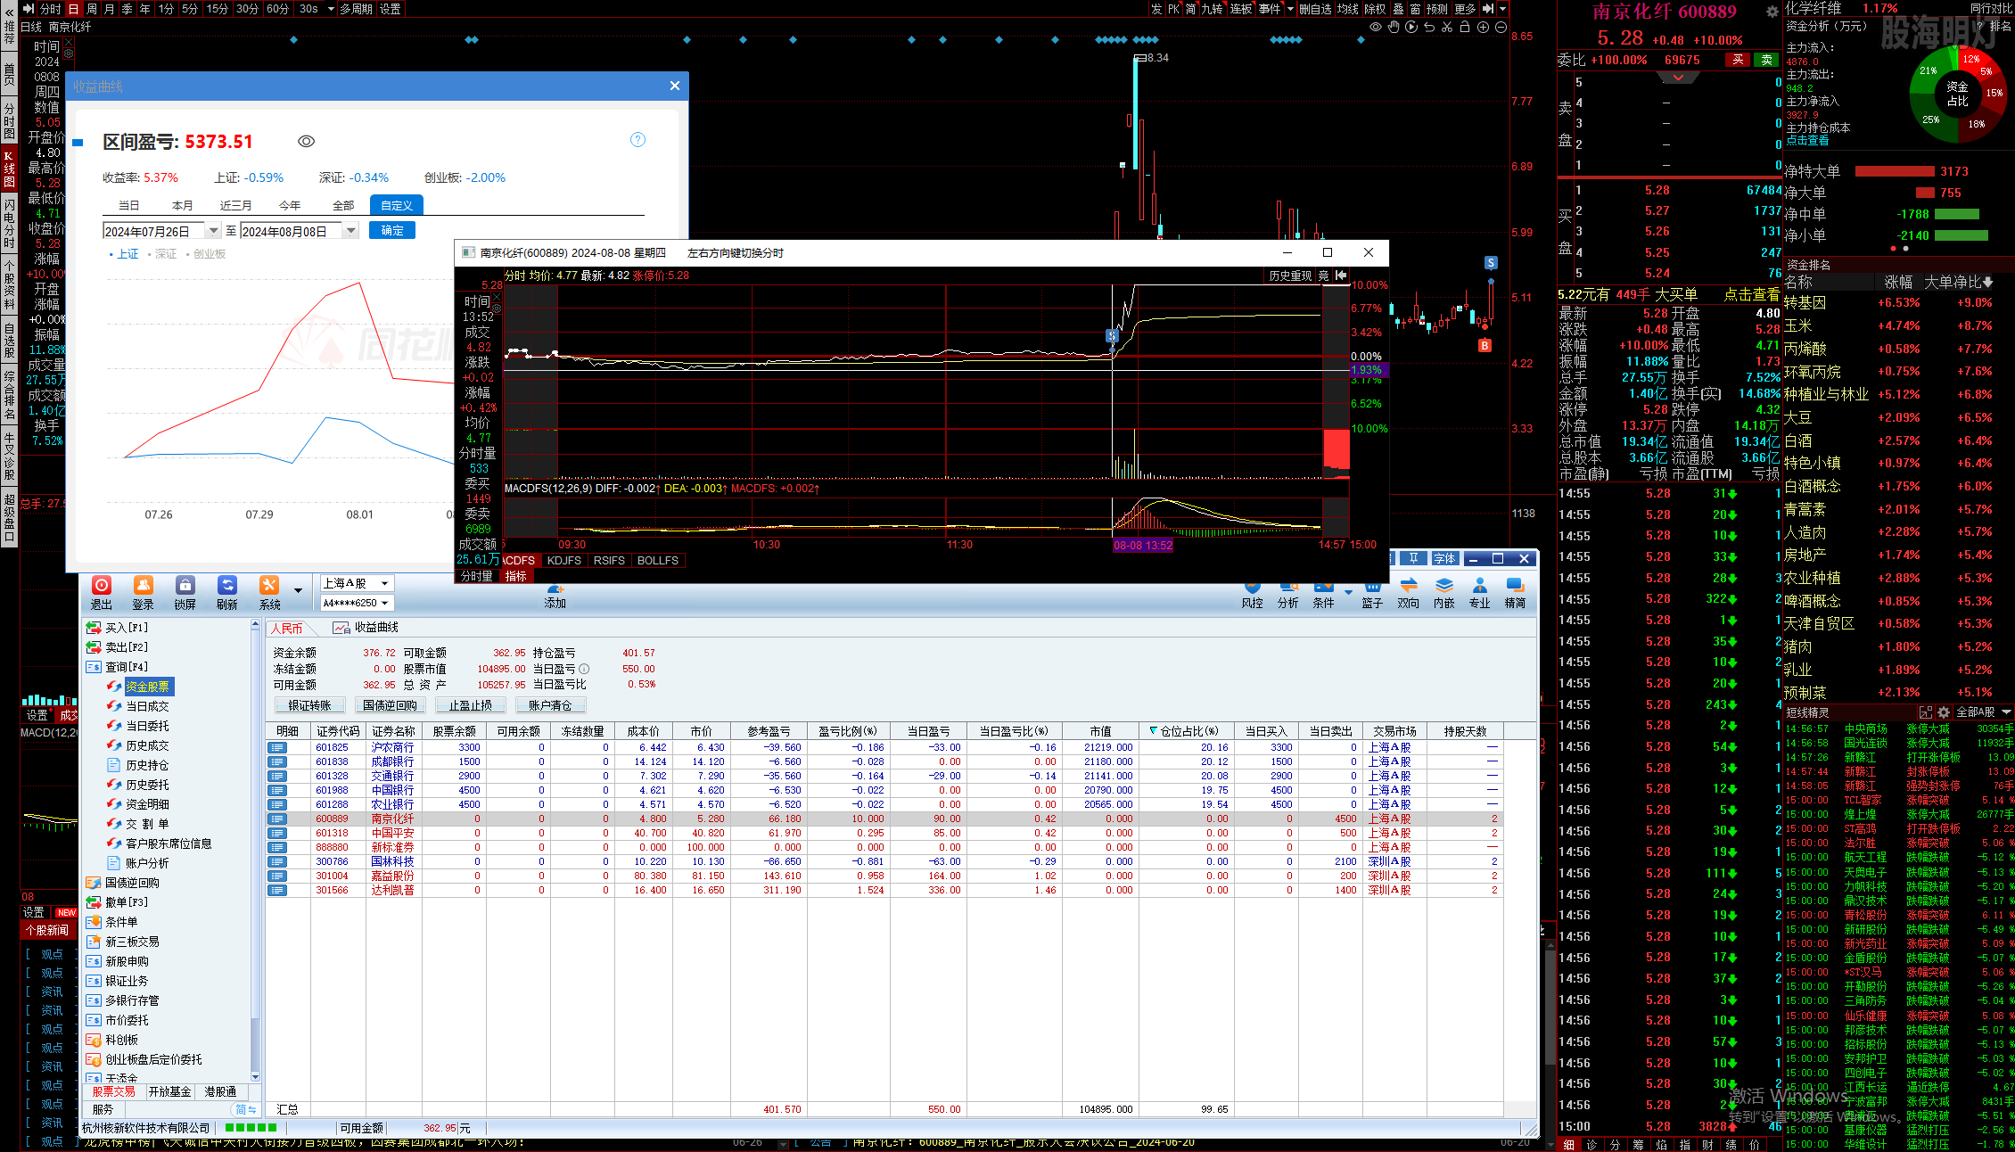Click the pin icon on trading window title

1414,558
